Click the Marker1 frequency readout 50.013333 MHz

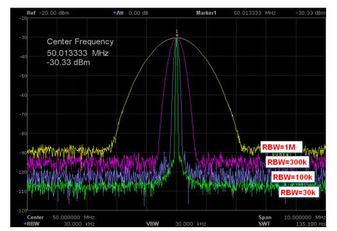click(x=254, y=13)
